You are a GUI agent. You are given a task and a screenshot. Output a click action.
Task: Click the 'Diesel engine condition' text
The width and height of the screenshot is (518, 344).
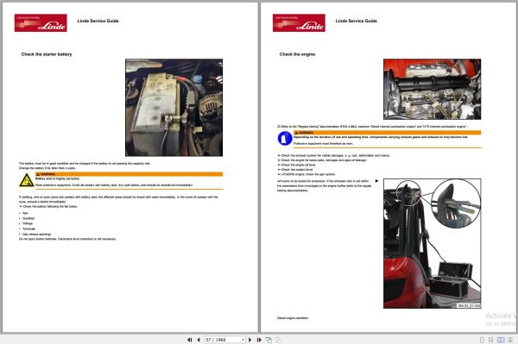click(x=293, y=318)
